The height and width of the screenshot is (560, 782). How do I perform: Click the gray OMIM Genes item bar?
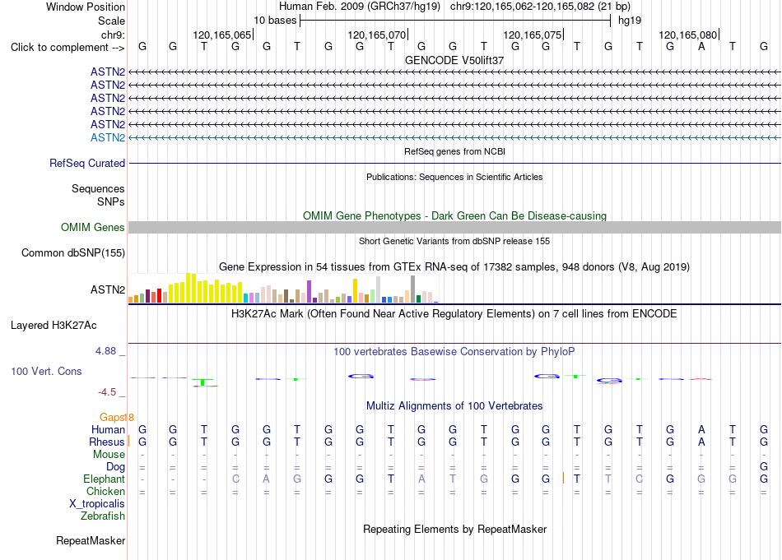pos(454,227)
